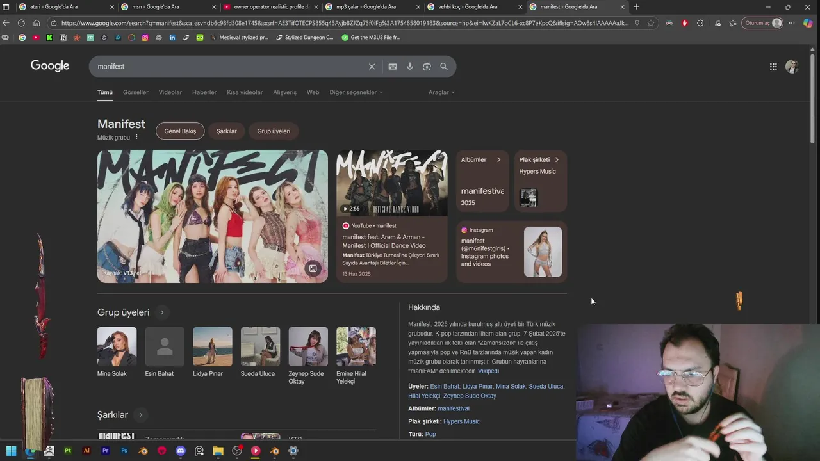This screenshot has height=461, width=820.
Task: Open the Edge Copilot icon
Action: click(x=808, y=23)
